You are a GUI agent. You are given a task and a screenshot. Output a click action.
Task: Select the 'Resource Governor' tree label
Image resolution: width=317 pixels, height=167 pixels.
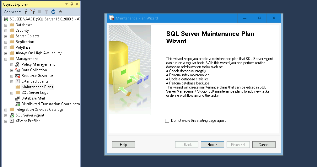pyautogui.click(x=37, y=76)
